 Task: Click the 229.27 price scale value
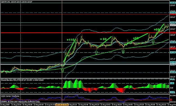(173, 17)
